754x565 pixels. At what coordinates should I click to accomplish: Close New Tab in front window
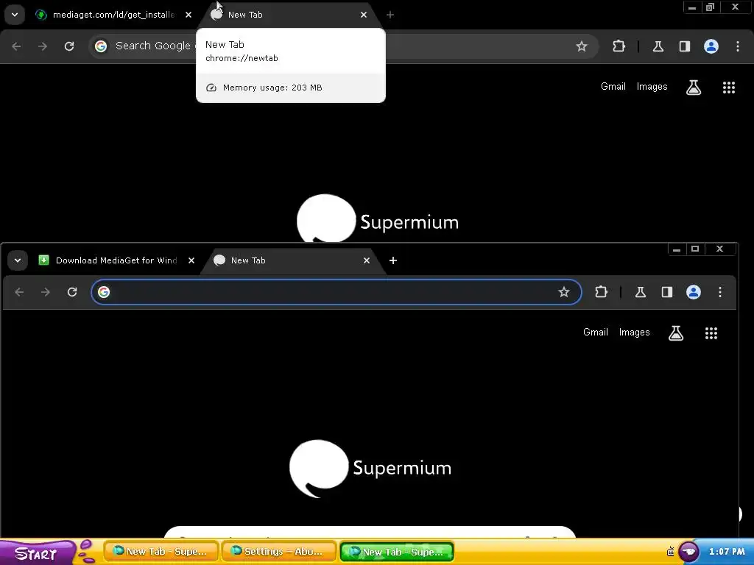pyautogui.click(x=367, y=260)
